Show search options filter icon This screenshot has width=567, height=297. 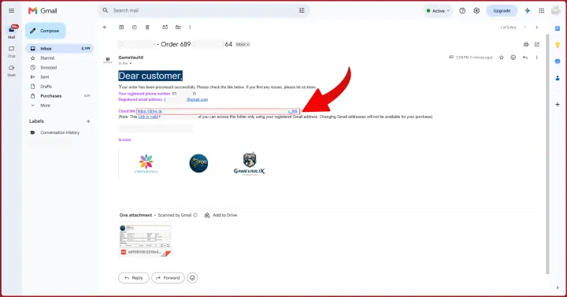click(302, 10)
